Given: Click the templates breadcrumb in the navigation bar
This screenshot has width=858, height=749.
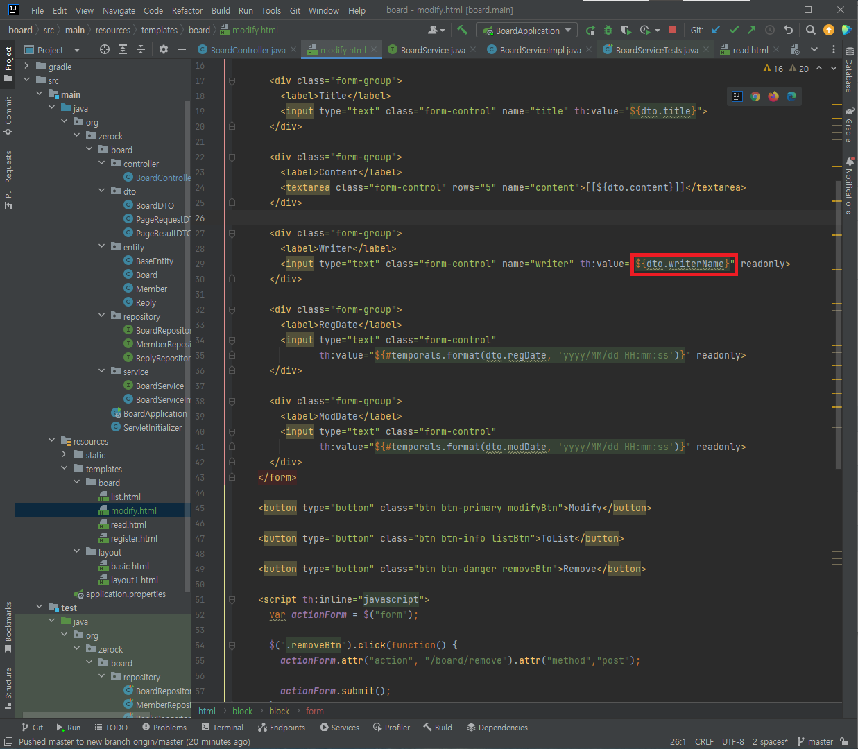Looking at the screenshot, I should tap(160, 30).
